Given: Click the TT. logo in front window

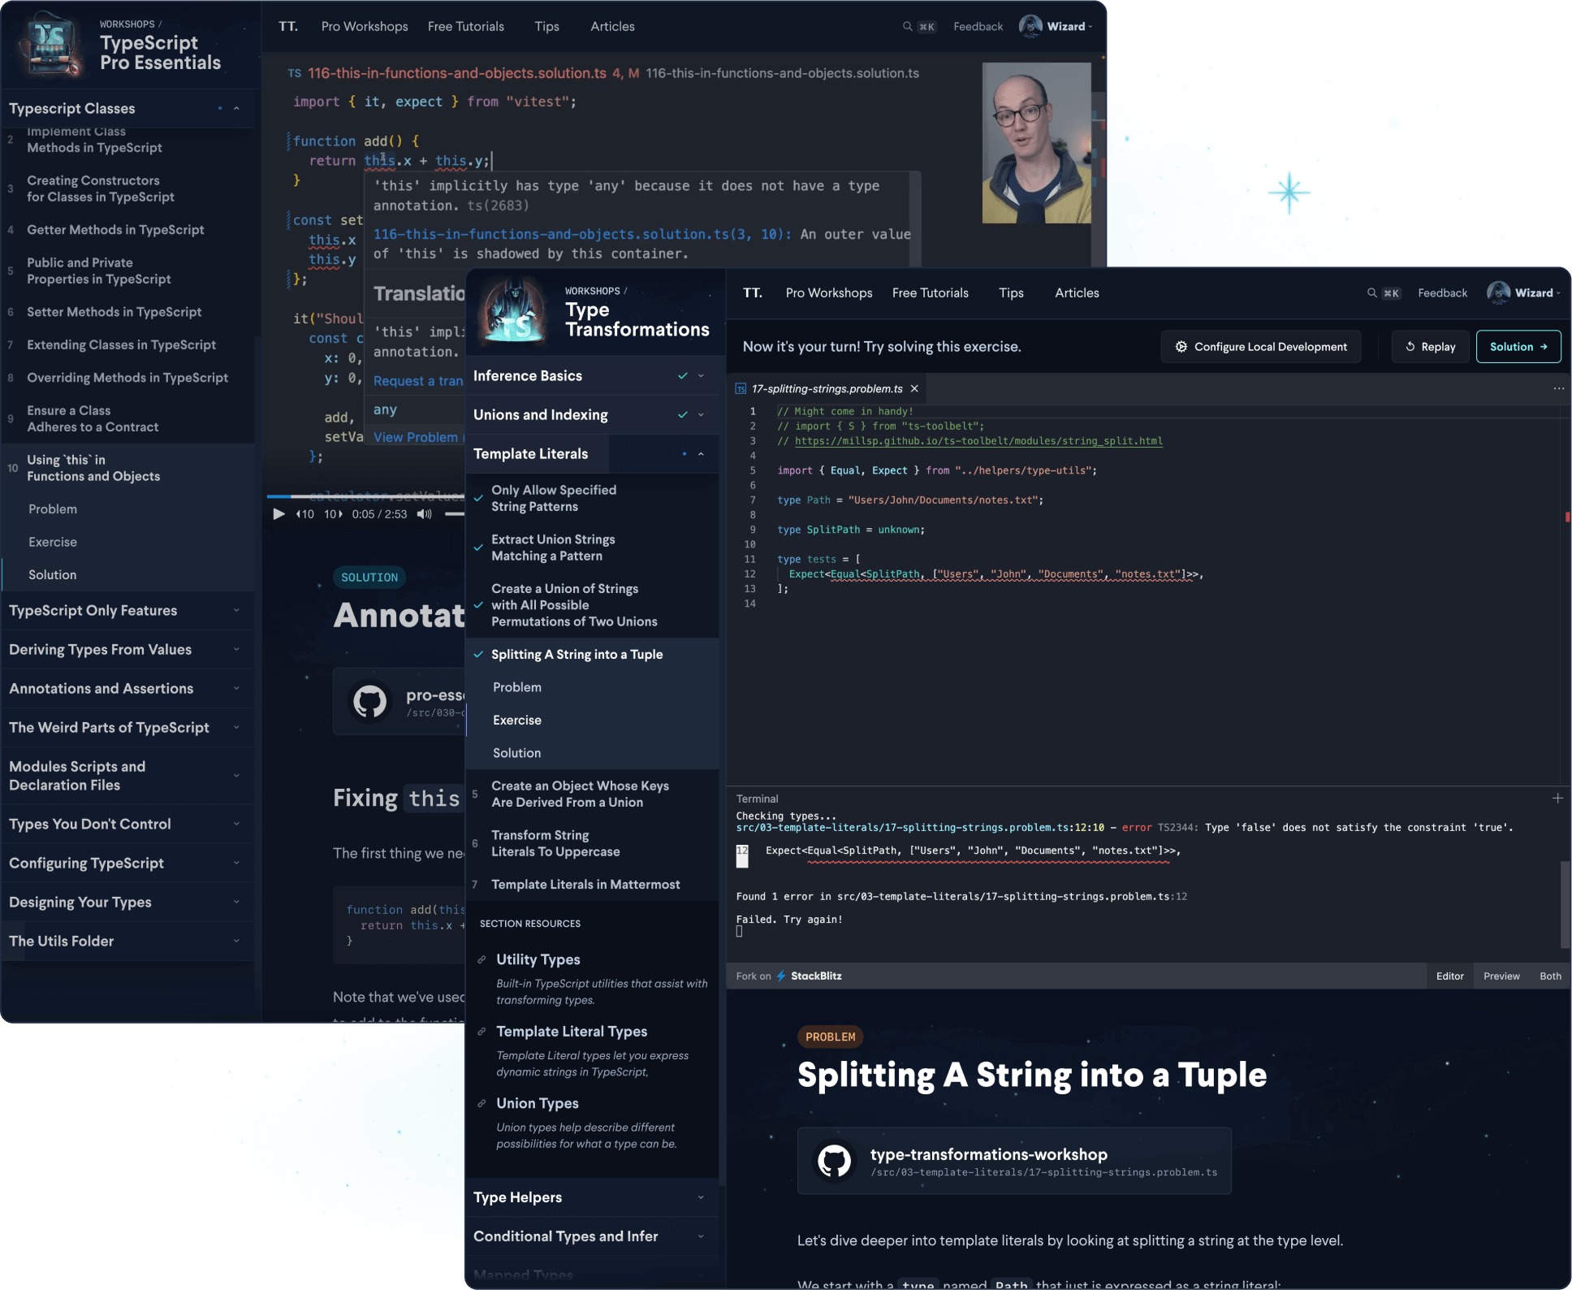Looking at the screenshot, I should (x=753, y=293).
